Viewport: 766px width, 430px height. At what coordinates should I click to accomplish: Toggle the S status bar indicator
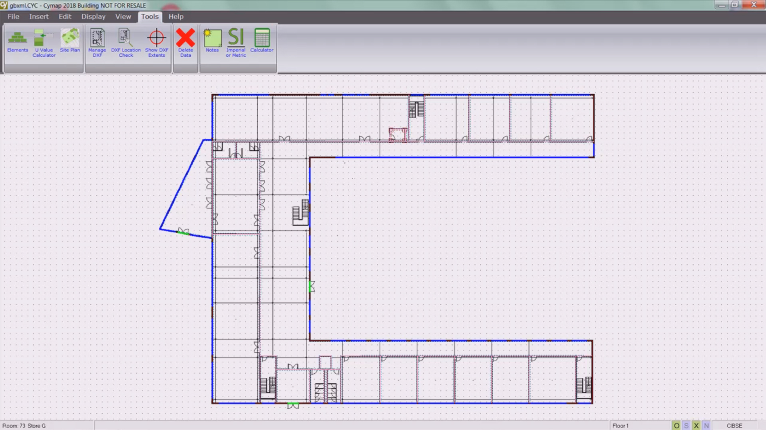[686, 426]
